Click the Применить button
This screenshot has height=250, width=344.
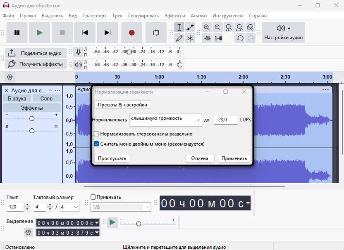click(x=234, y=158)
